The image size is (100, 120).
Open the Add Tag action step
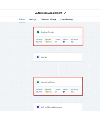(58, 57)
